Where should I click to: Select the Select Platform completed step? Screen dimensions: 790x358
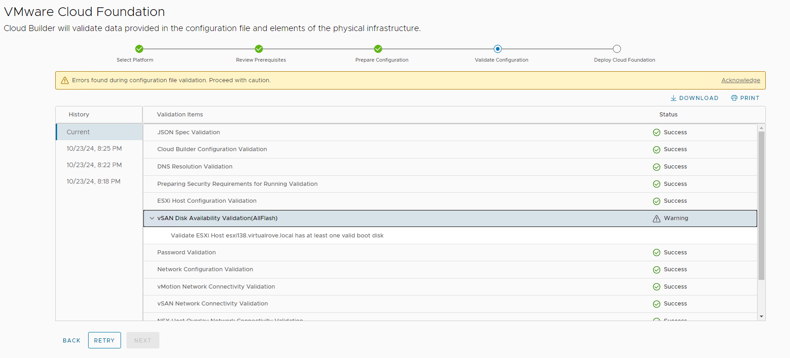(139, 49)
